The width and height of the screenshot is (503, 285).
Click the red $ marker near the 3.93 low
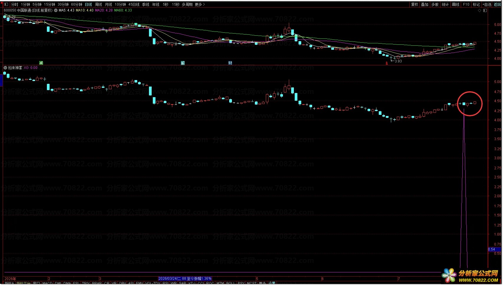pyautogui.click(x=387, y=63)
